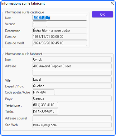Select the catalogue Nom field MODELE_T

(60, 18)
